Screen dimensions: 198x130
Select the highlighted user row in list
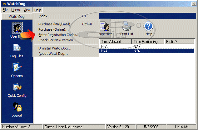pos(147,51)
